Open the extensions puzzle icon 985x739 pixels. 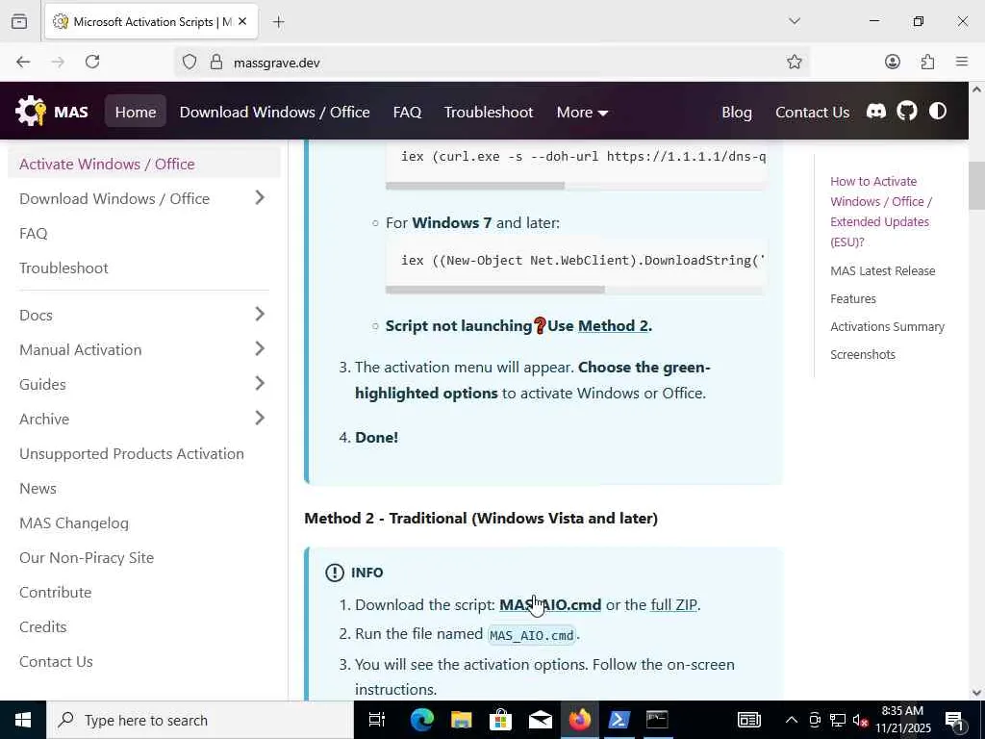coord(927,62)
